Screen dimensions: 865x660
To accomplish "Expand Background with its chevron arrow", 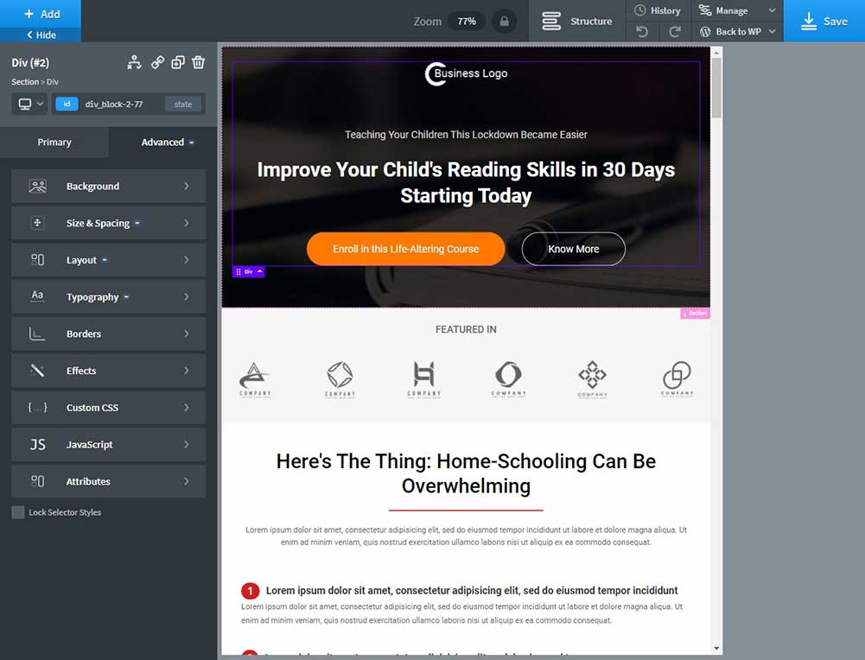I will 187,187.
